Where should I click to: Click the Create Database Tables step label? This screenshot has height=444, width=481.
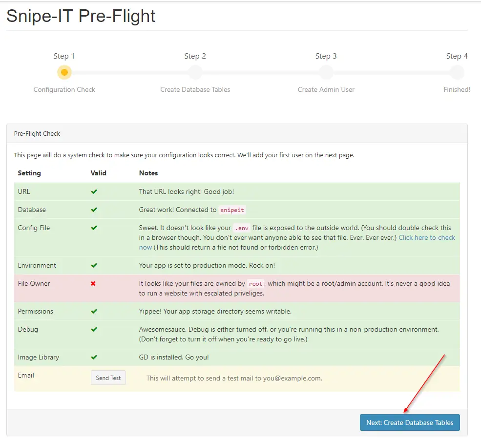pos(195,89)
